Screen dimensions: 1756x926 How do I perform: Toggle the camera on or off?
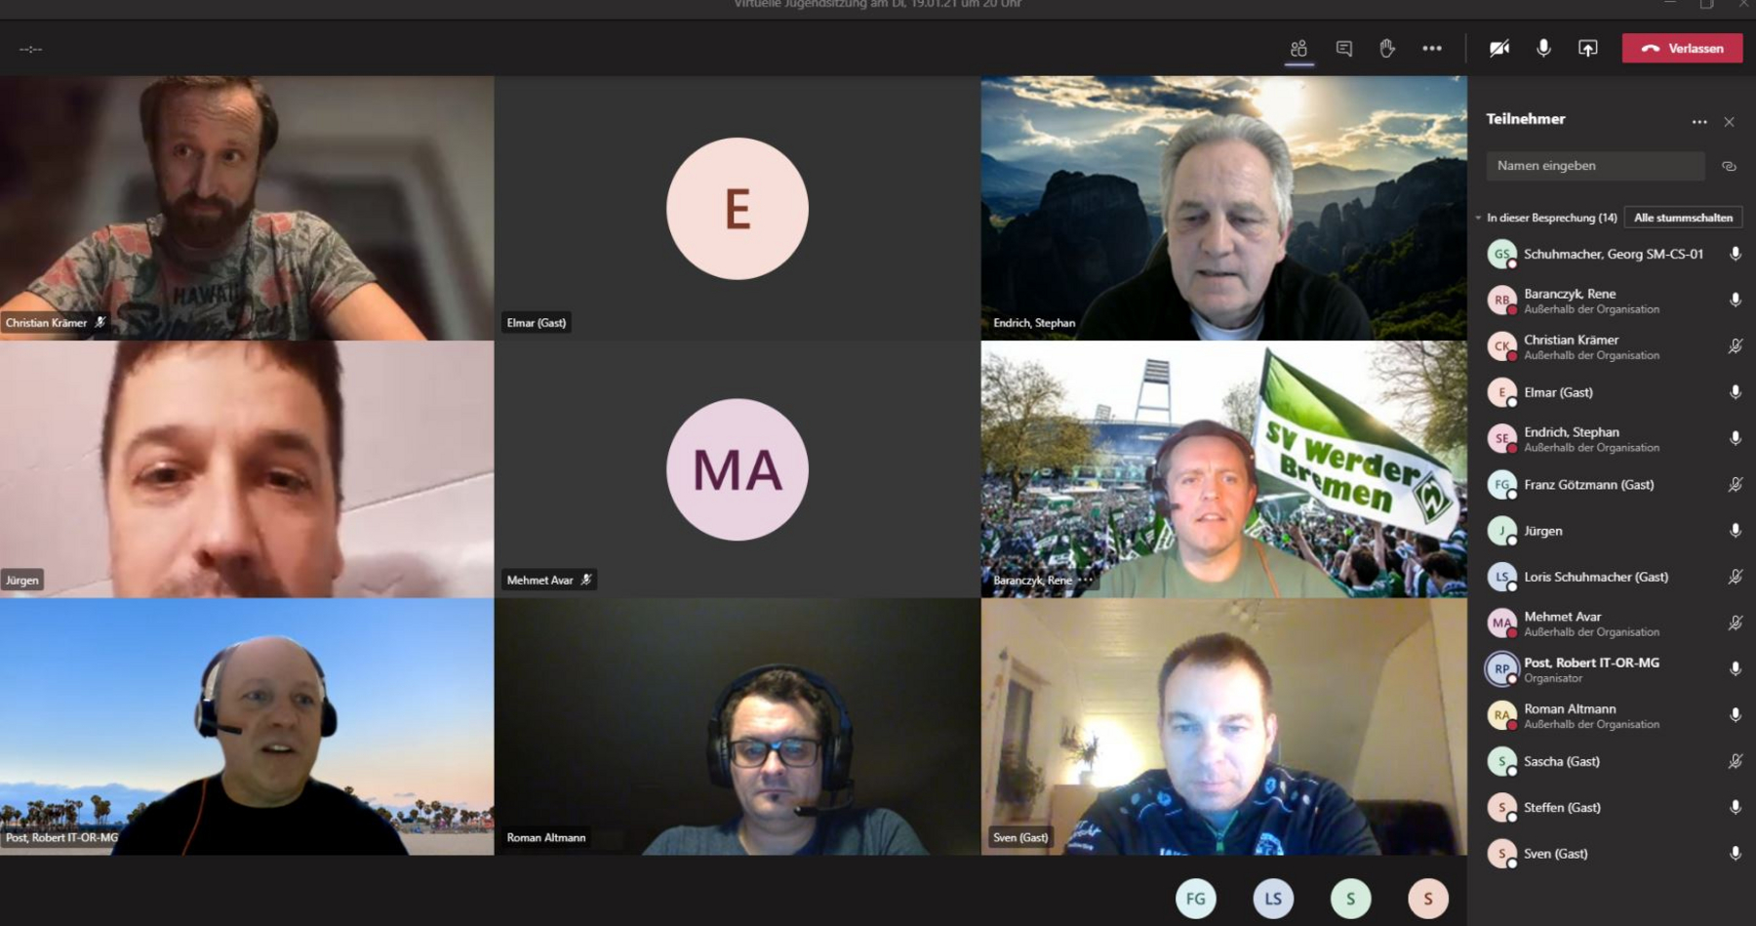pos(1499,49)
